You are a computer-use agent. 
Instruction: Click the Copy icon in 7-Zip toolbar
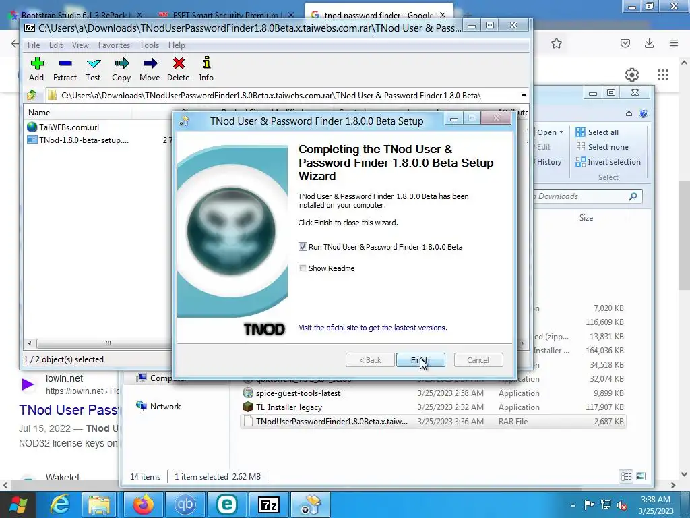[x=121, y=69]
